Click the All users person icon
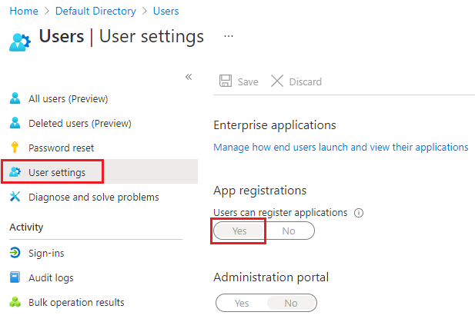Viewport: 475px width, 332px height. 15,98
